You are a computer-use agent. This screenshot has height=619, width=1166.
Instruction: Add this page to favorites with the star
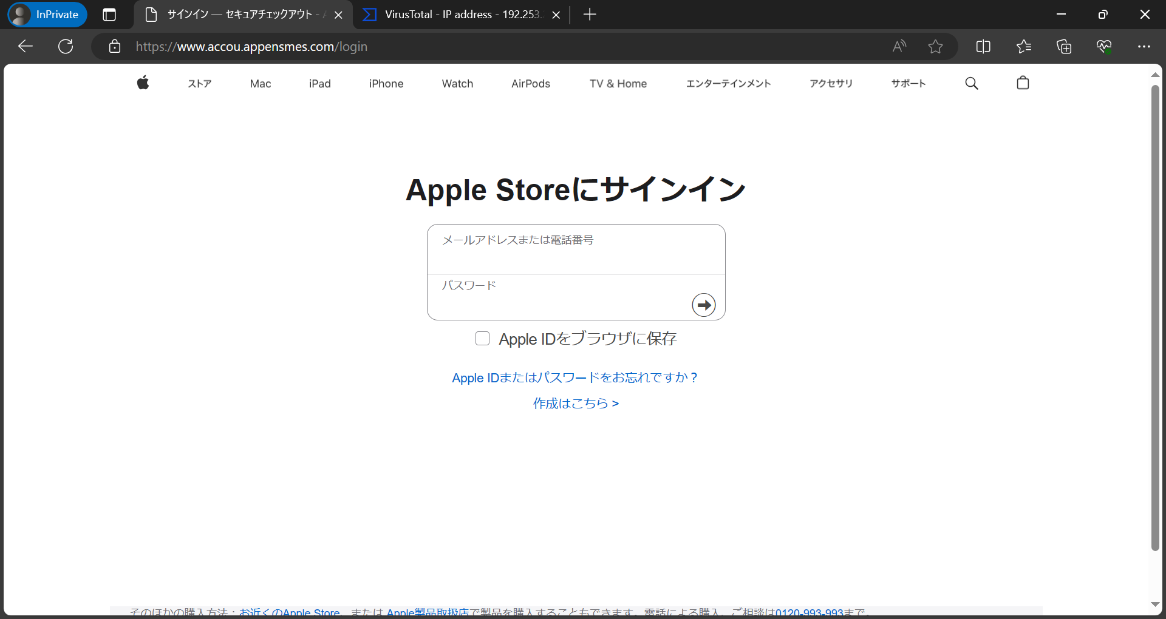click(x=935, y=47)
